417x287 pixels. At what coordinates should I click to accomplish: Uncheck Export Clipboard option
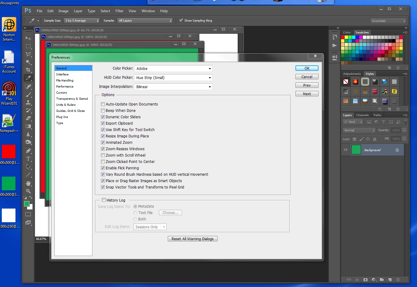[103, 123]
